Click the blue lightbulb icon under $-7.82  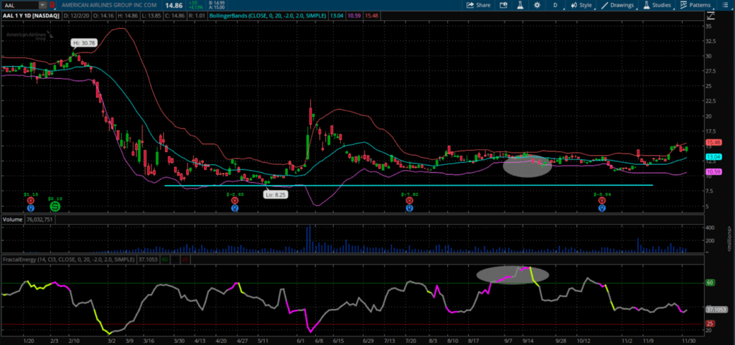pyautogui.click(x=409, y=207)
